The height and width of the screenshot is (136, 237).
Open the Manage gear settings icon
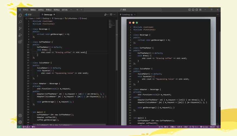(20, 122)
